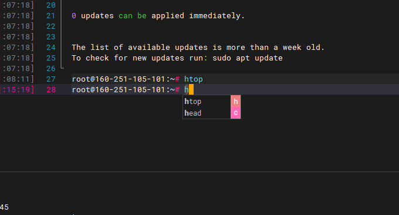Click the '0 updates can be applied immediately.' line
399x215 pixels.
tap(158, 16)
